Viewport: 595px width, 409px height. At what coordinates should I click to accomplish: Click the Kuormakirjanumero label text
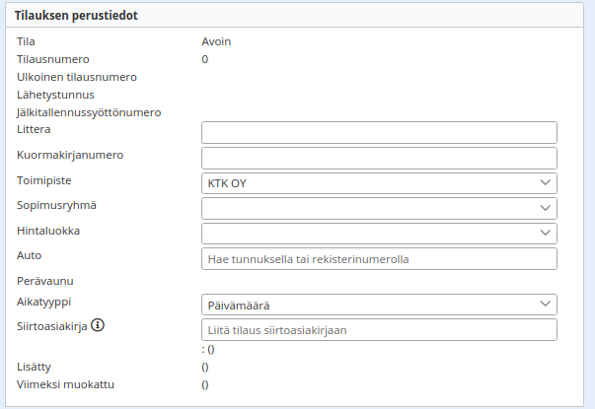69,155
